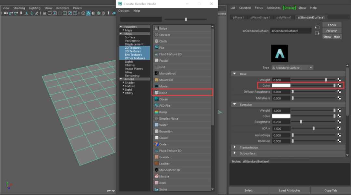Click the select camera icon in viewport toolbar
Viewport: 351px width, 195px height.
[6, 13]
